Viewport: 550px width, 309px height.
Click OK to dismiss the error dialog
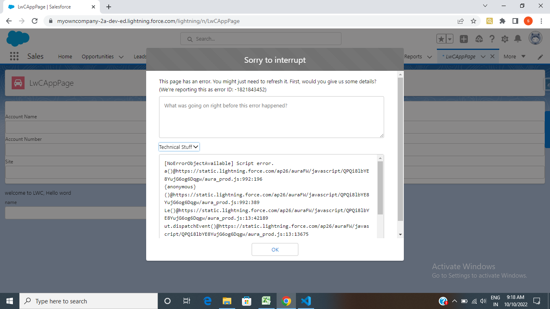(275, 249)
